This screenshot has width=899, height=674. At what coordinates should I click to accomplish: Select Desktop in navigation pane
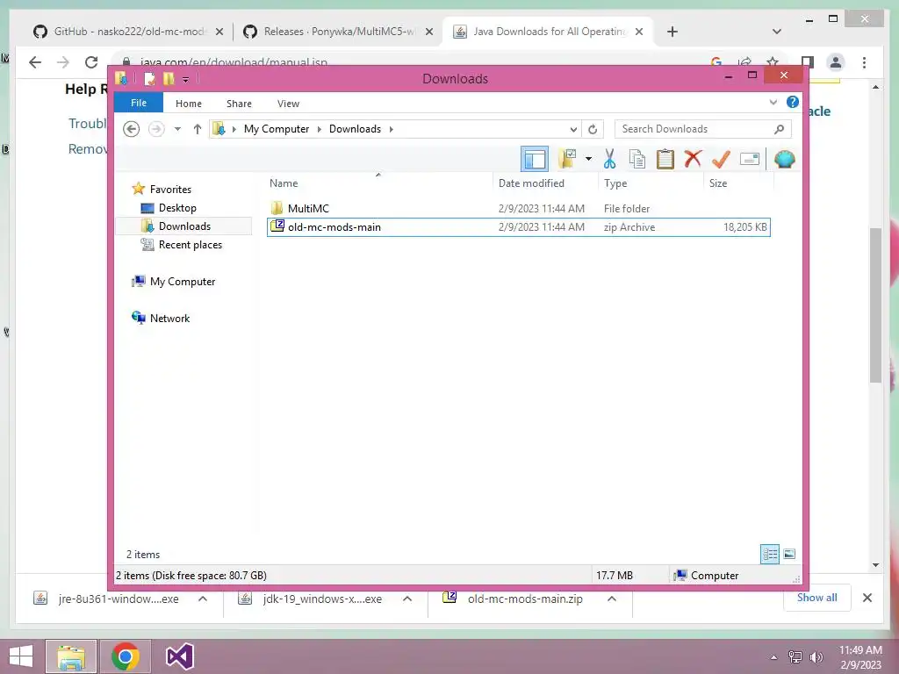[x=177, y=208]
